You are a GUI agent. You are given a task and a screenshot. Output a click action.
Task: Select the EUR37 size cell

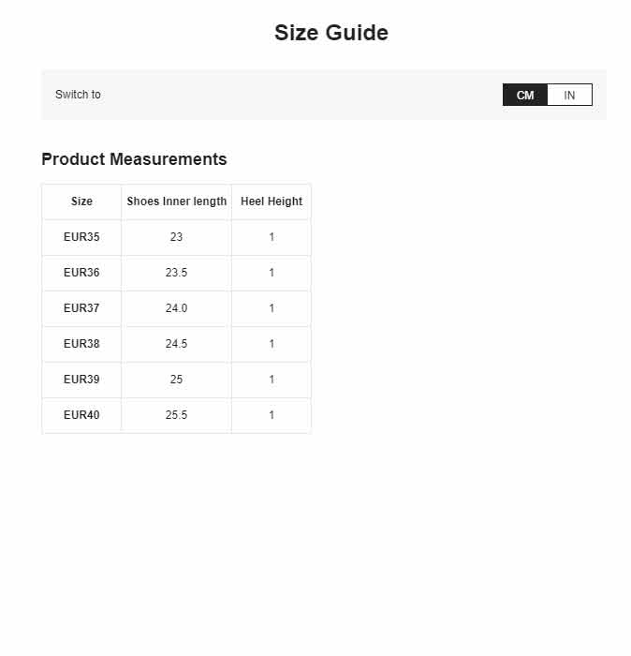[81, 308]
